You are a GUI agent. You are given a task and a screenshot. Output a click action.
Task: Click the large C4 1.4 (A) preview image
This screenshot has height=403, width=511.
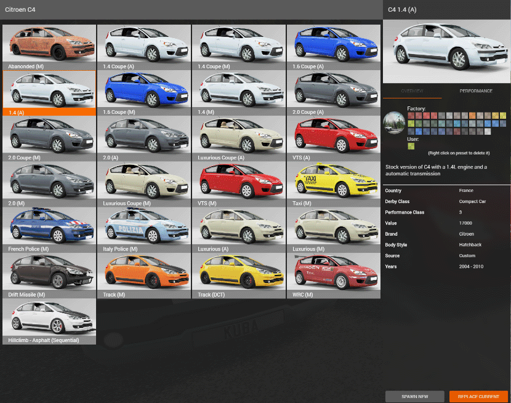click(x=446, y=51)
